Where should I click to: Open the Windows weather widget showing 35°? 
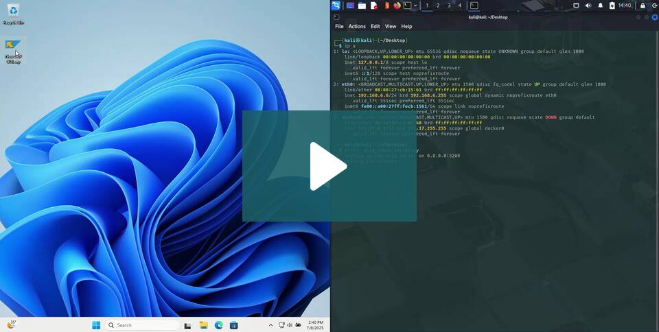(11, 324)
